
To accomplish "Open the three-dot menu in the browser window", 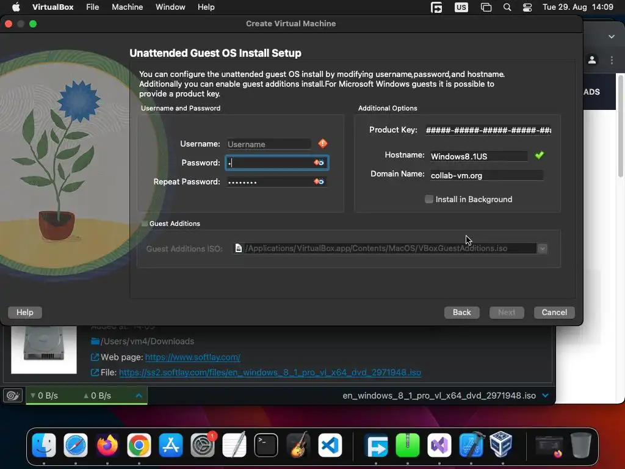I will (x=612, y=60).
